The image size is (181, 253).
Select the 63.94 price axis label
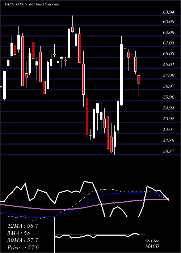click(168, 12)
